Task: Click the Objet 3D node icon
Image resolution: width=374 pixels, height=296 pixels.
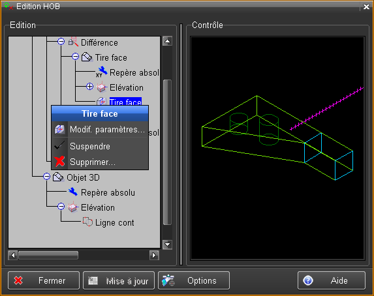Action: click(x=58, y=177)
